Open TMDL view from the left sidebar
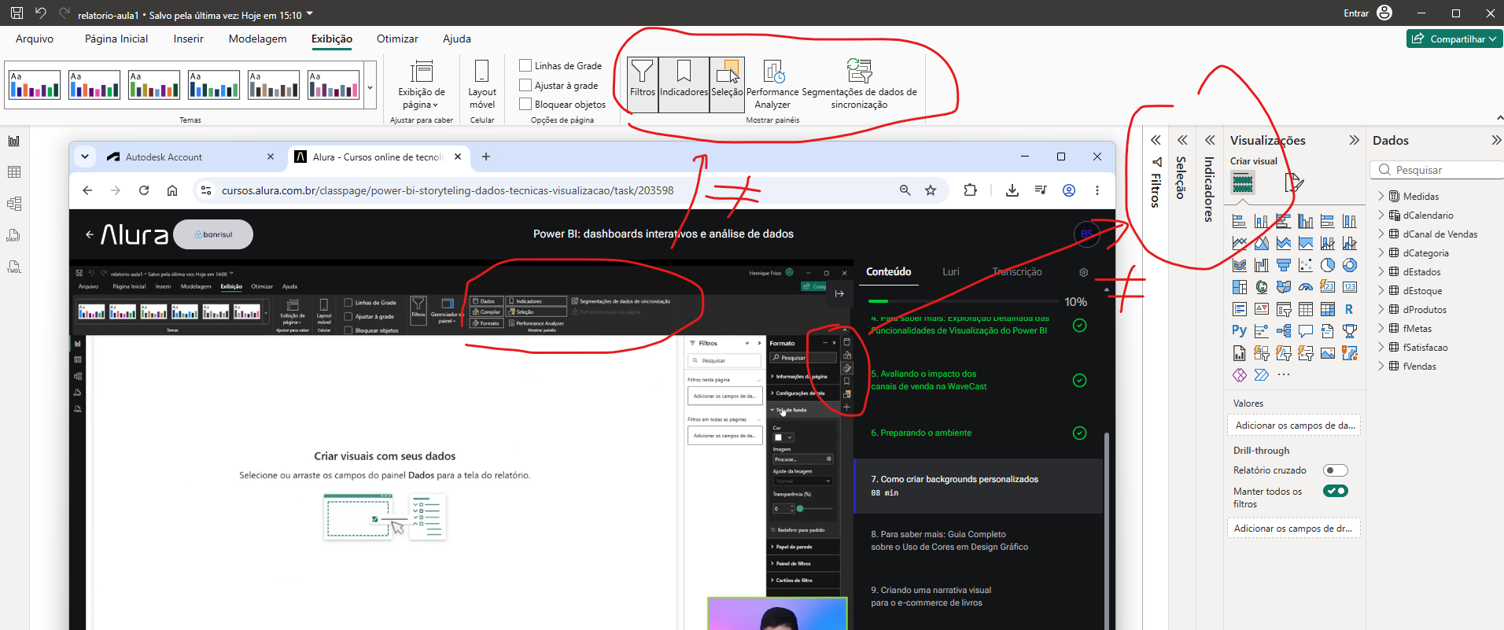Image resolution: width=1504 pixels, height=630 pixels. [x=14, y=267]
